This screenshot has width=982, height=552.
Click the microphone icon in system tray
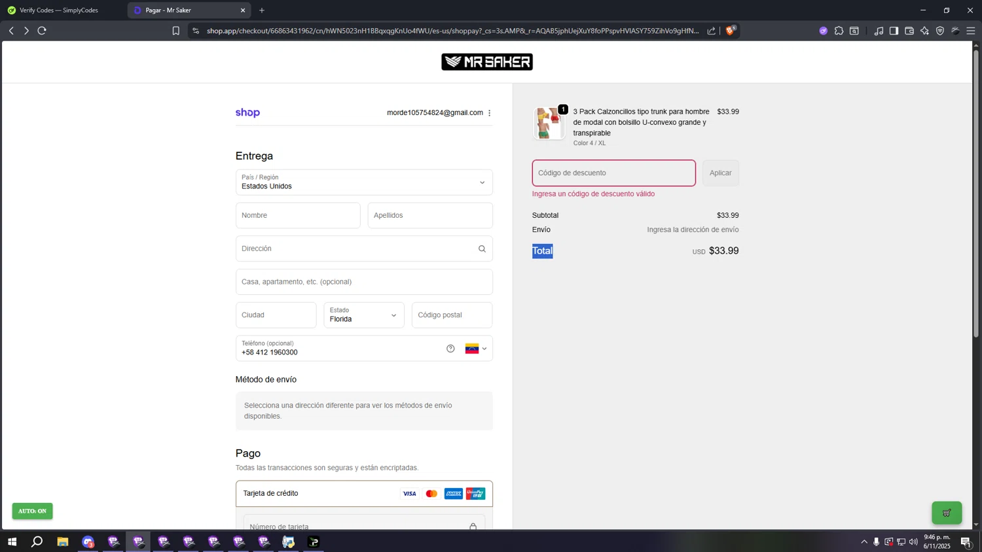pyautogui.click(x=877, y=542)
